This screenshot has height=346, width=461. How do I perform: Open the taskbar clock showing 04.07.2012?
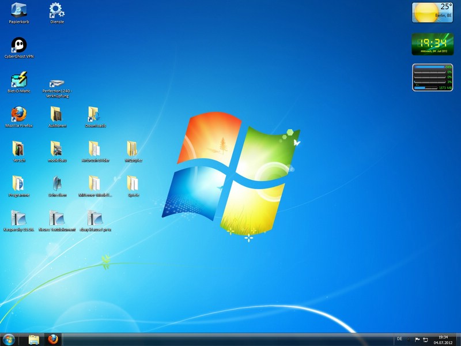tap(443, 340)
